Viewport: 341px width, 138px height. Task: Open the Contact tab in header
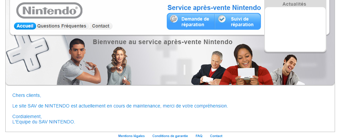100,26
